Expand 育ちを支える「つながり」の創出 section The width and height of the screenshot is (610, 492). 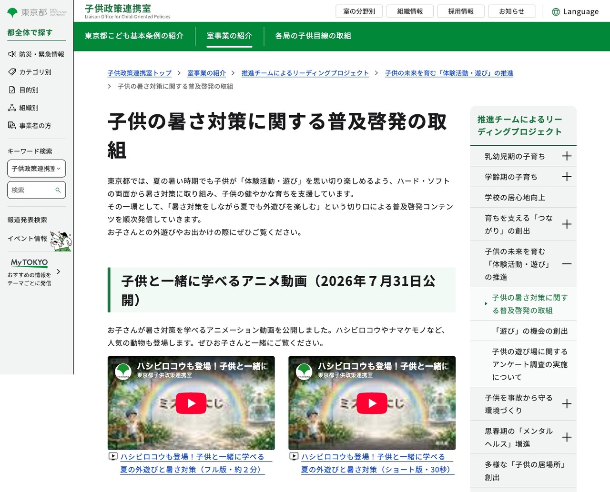(x=567, y=224)
